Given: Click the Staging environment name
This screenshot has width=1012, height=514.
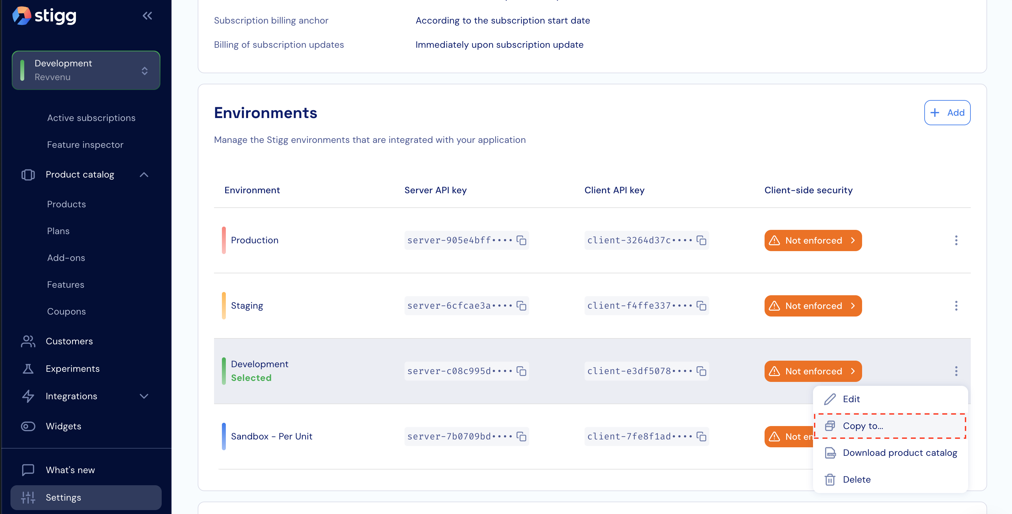Looking at the screenshot, I should click(x=247, y=306).
